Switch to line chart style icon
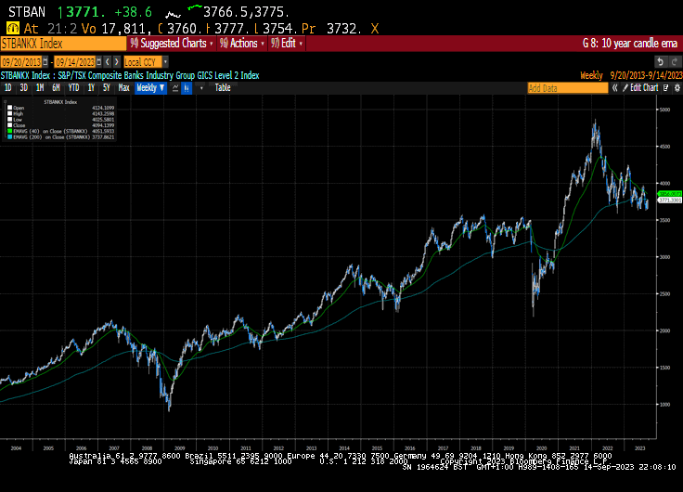This screenshot has width=683, height=492. click(x=175, y=88)
